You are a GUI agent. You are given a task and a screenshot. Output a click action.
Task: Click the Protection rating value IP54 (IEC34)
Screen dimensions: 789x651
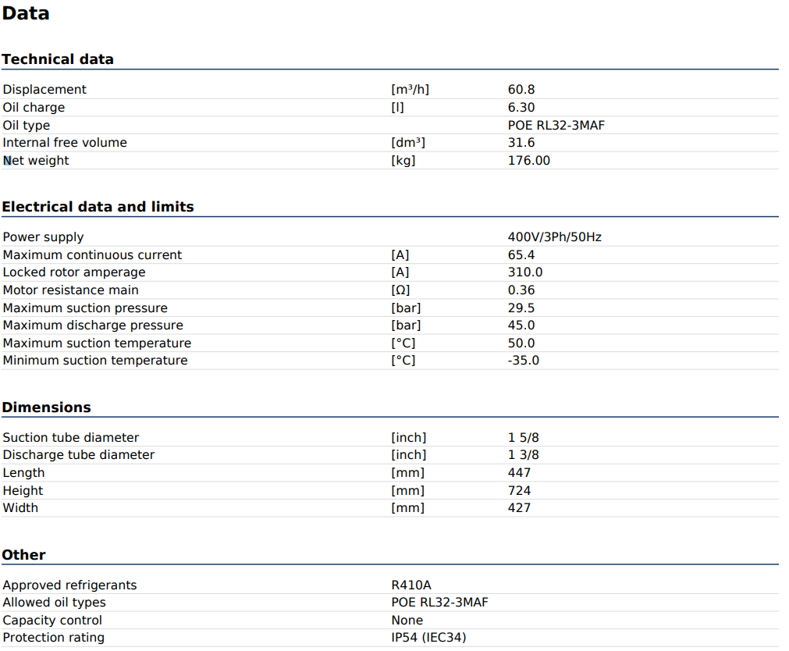click(x=428, y=638)
